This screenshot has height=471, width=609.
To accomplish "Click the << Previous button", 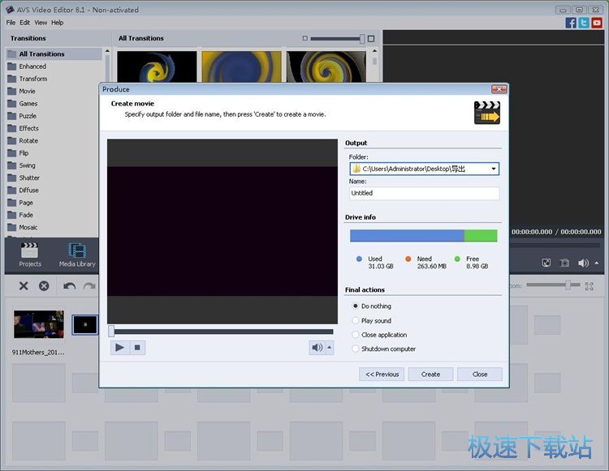I will coord(382,374).
